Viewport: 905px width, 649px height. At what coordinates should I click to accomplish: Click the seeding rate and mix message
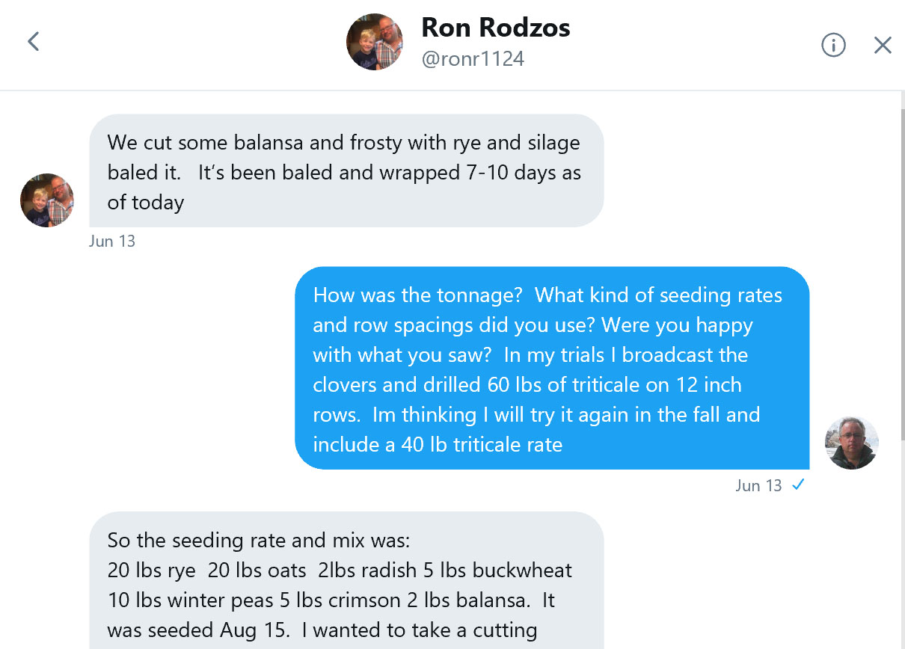346,581
